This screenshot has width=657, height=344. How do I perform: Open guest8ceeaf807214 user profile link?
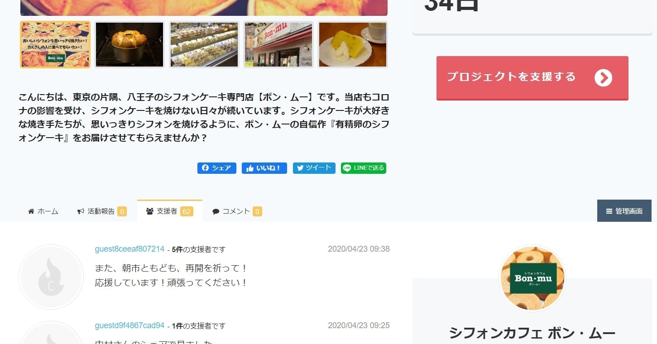pos(129,249)
